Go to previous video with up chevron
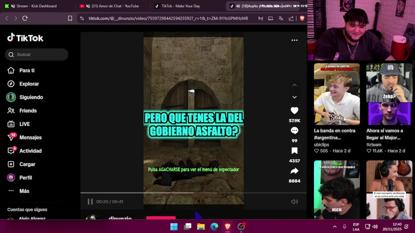Image resolution: width=415 pixels, height=233 pixels. click(294, 85)
